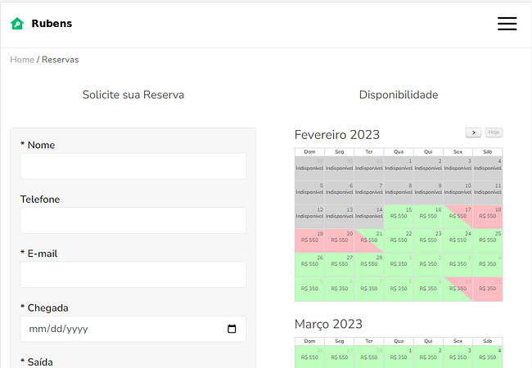Focus the Nome input field

click(x=133, y=166)
